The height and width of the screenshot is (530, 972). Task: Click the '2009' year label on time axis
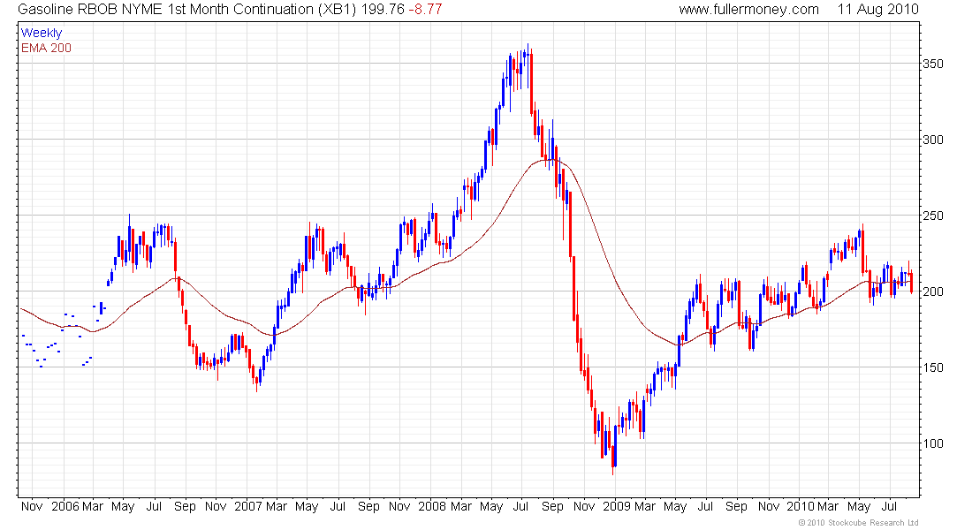pos(617,506)
